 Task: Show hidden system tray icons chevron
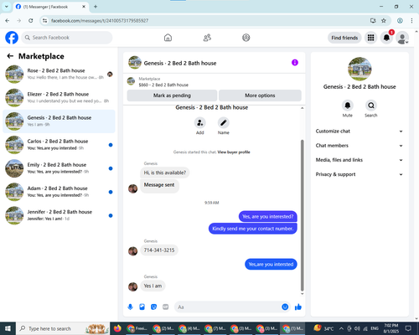click(x=341, y=328)
